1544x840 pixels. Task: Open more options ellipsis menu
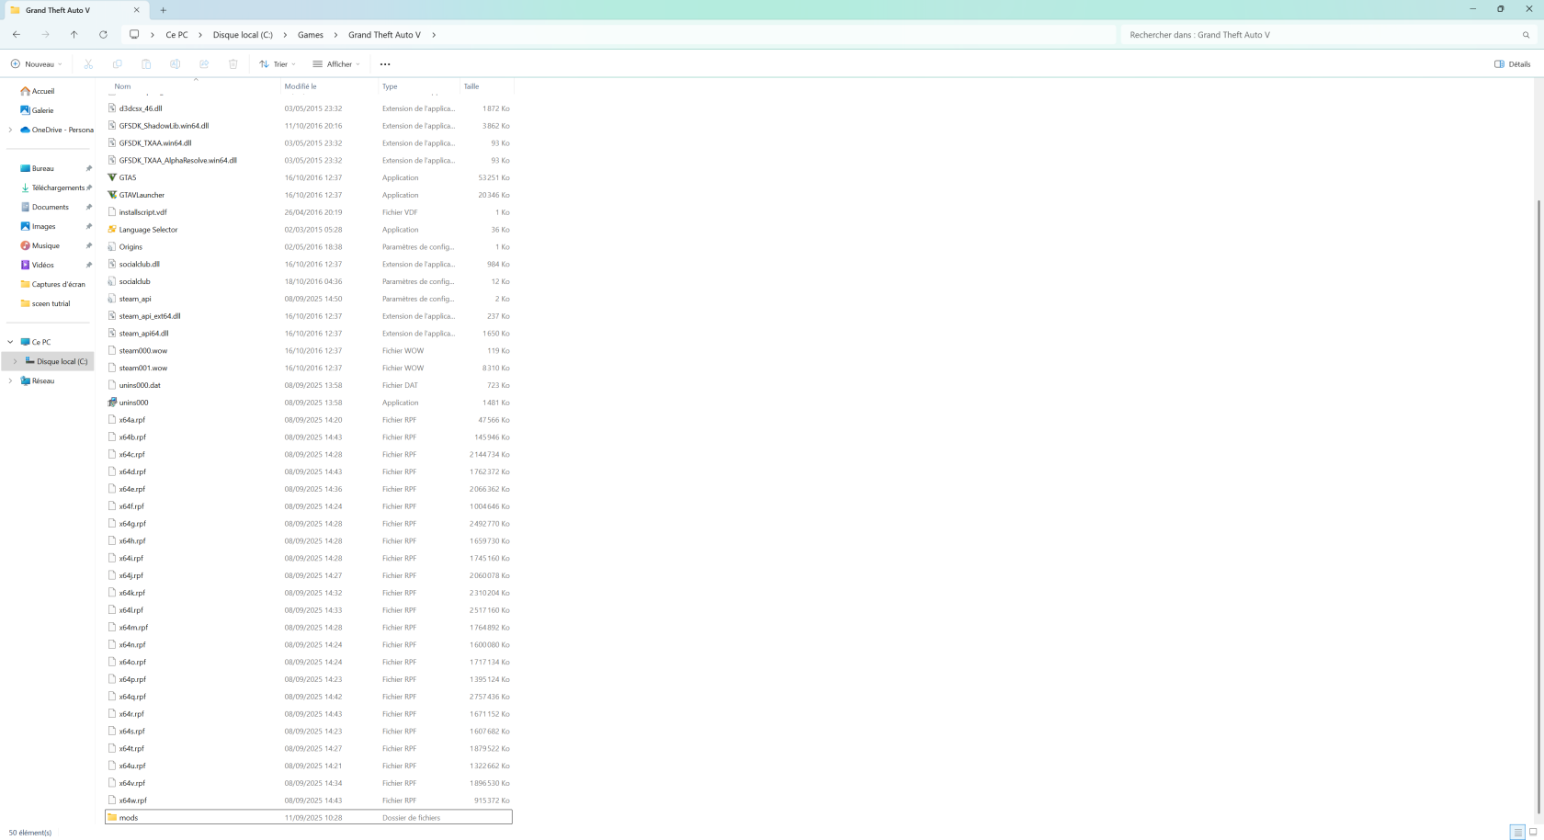[385, 64]
